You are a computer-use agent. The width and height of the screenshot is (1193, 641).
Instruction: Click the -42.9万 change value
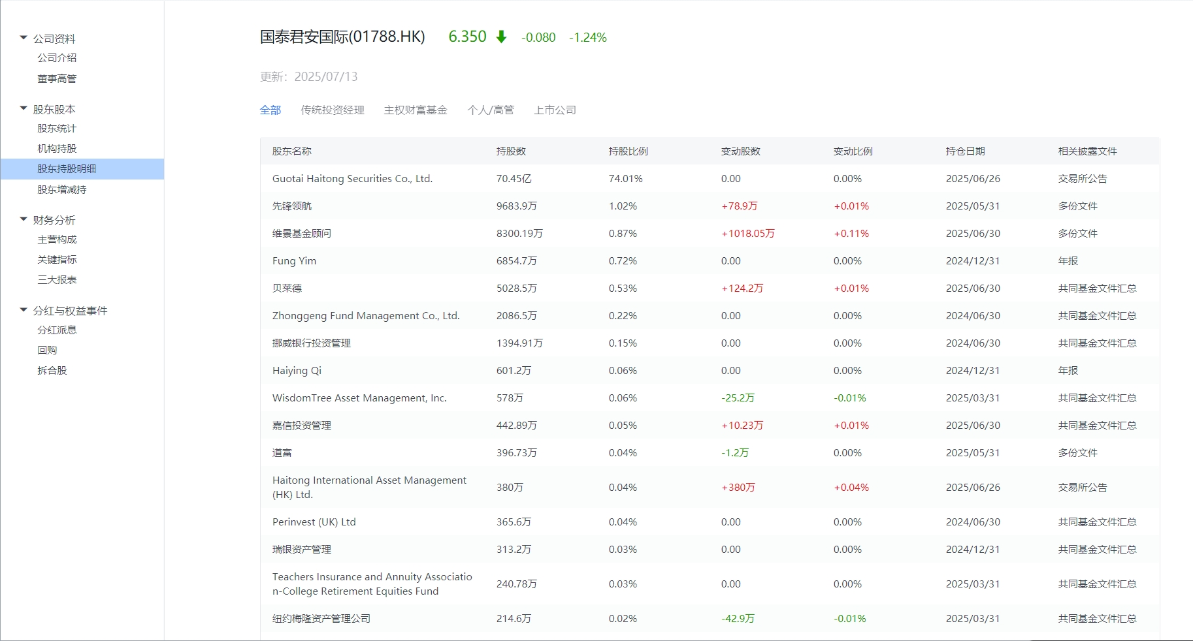[x=738, y=619]
